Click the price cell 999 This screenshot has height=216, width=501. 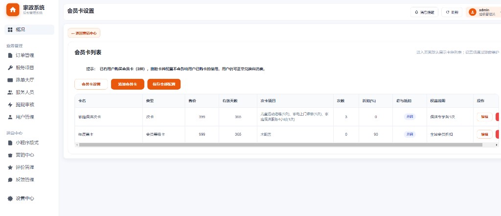(202, 134)
